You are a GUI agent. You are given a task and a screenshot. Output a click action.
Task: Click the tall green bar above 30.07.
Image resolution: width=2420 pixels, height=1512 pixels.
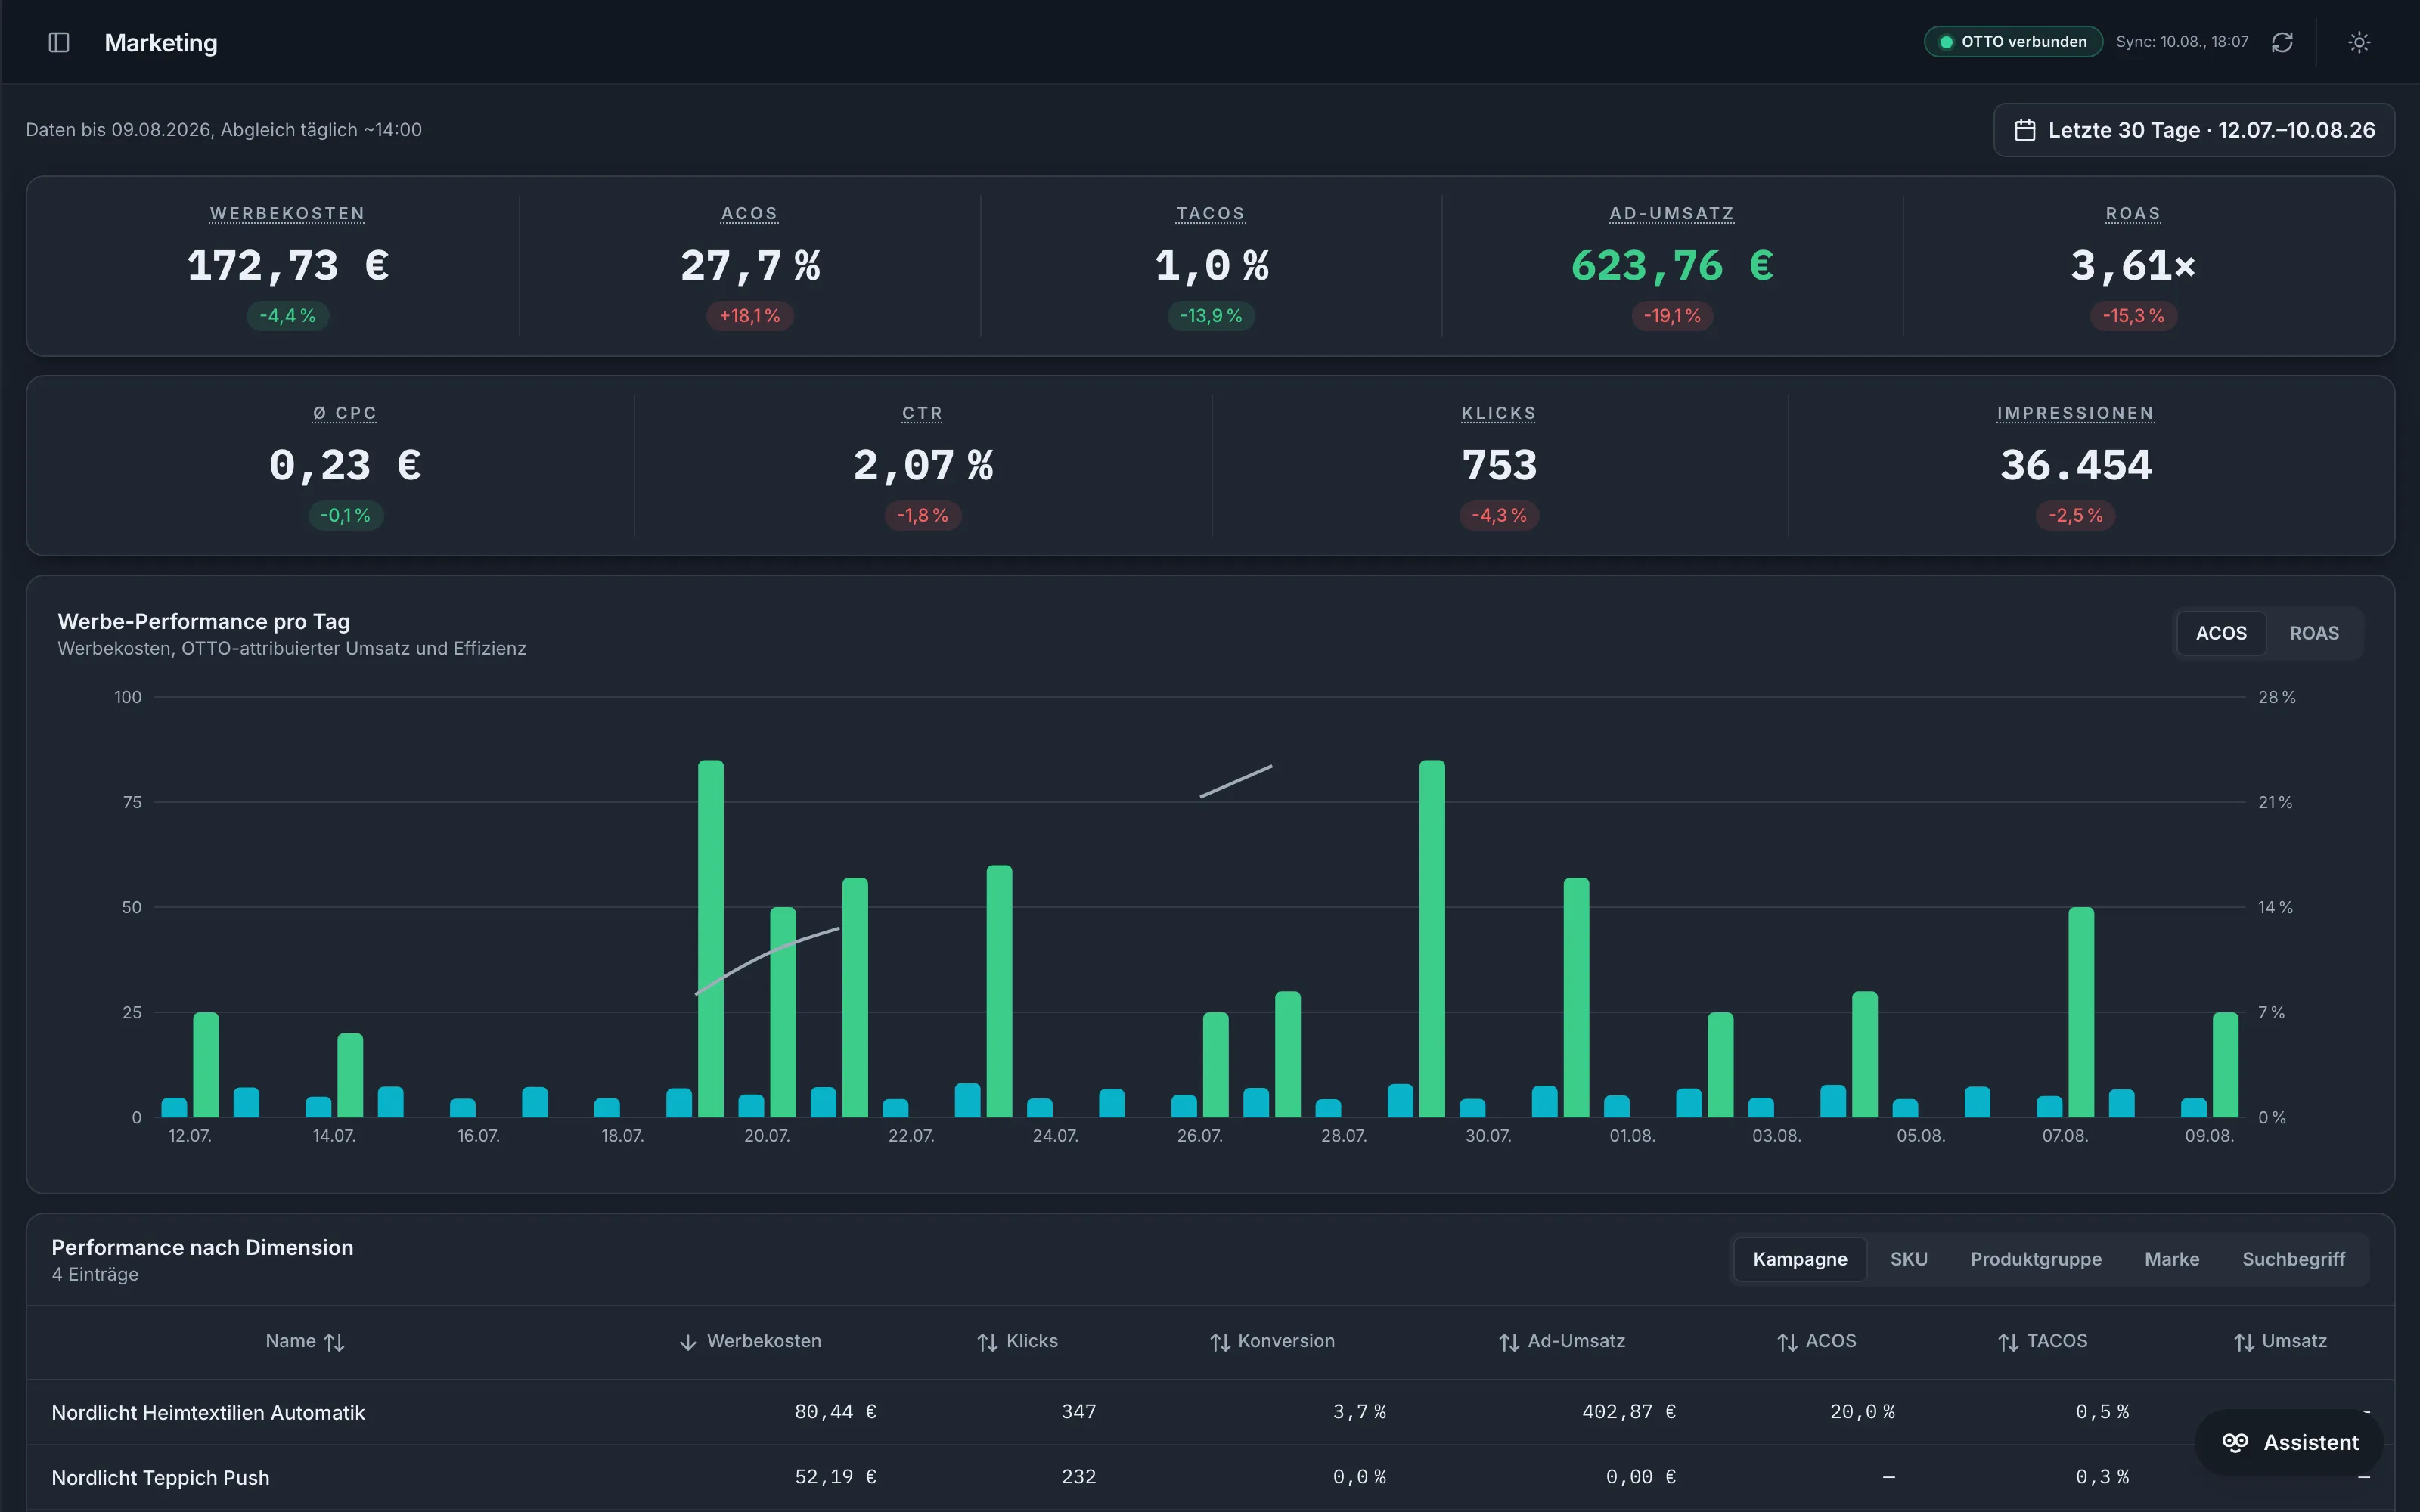click(x=1432, y=938)
